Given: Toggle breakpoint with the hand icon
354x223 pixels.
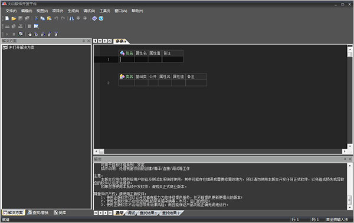Looking at the screenshot, I should pos(30,34).
